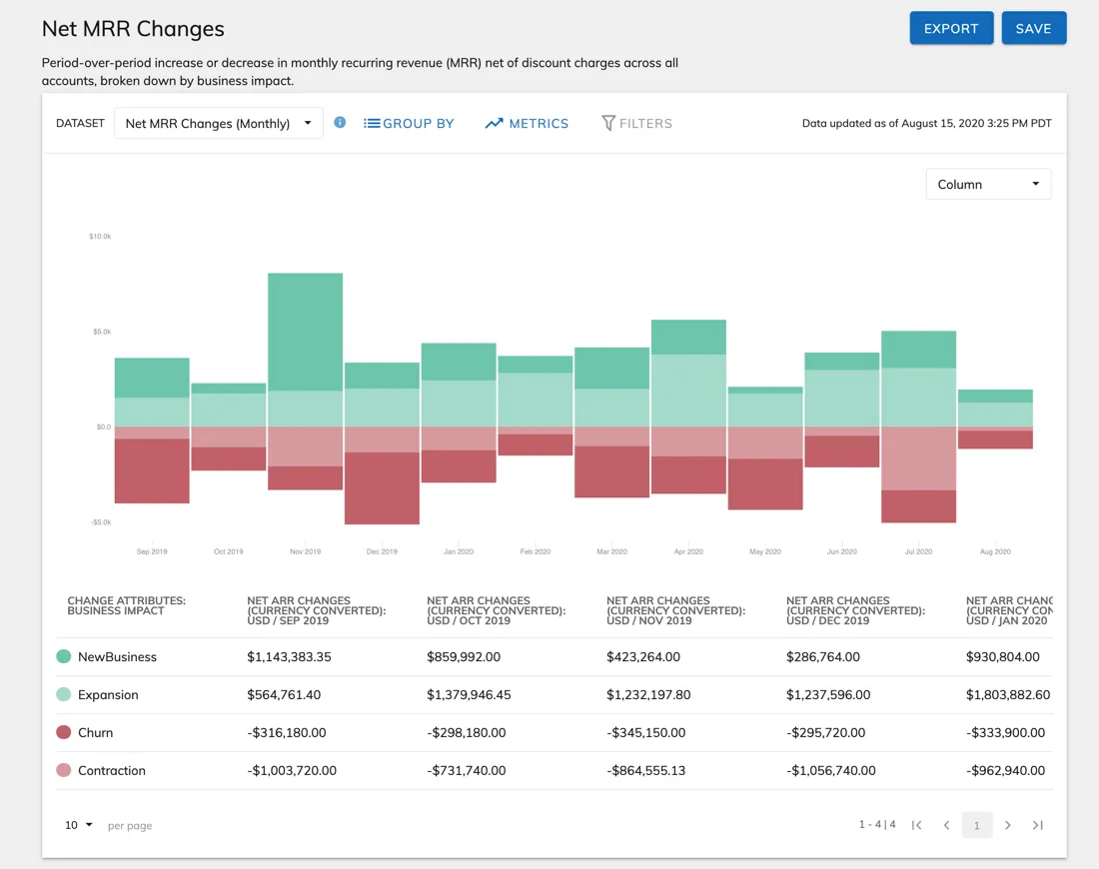Open the METRICS menu

point(528,123)
